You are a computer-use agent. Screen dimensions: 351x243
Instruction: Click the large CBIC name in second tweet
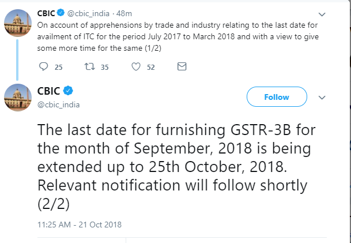point(48,91)
